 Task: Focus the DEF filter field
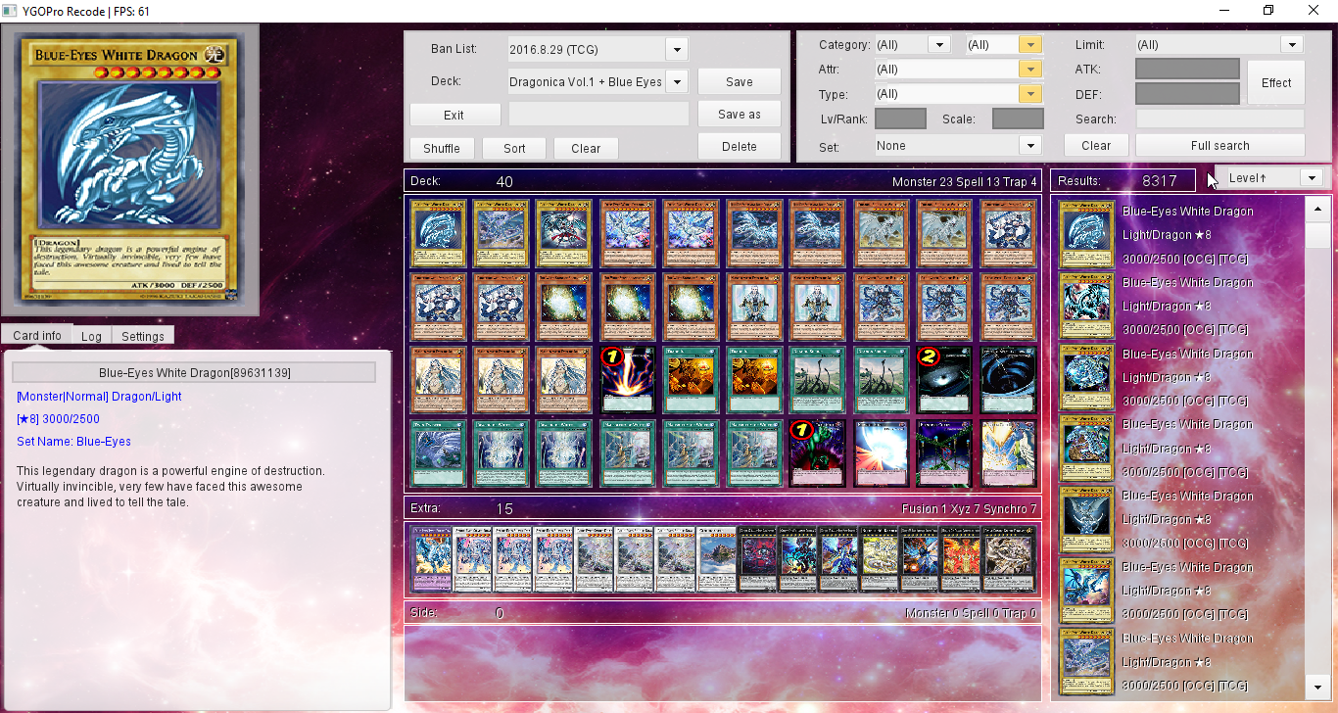click(1187, 95)
